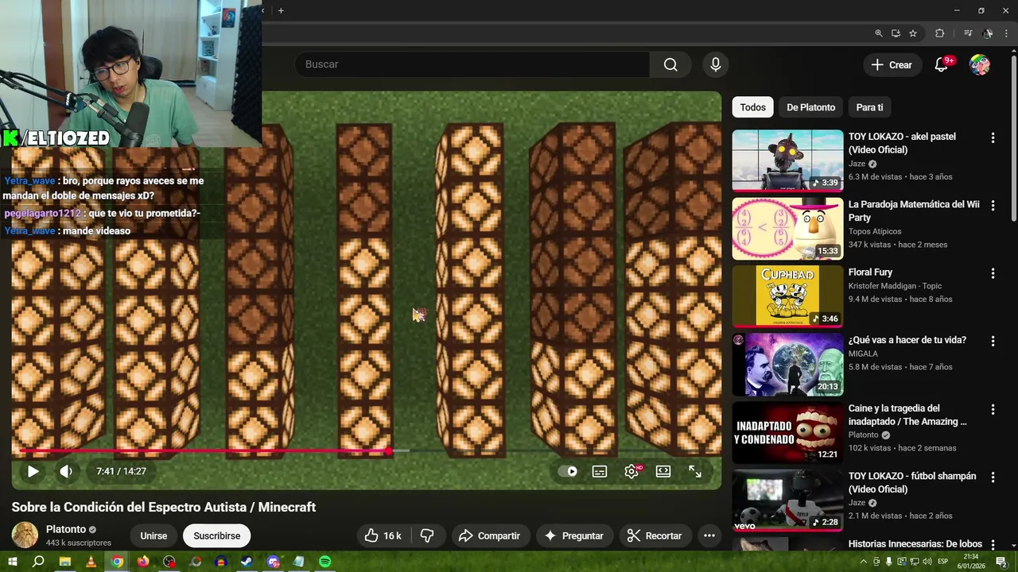Image resolution: width=1018 pixels, height=572 pixels.
Task: Open a new browser tab with plus
Action: coord(281,10)
